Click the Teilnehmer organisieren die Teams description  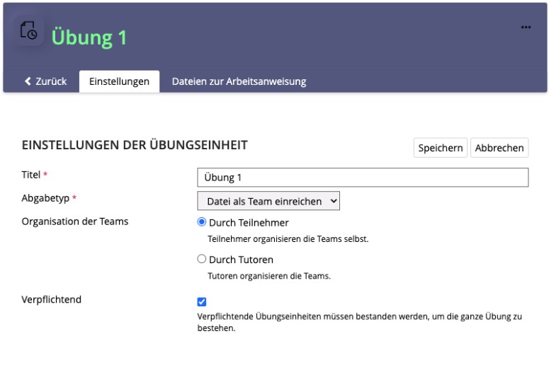(x=288, y=239)
